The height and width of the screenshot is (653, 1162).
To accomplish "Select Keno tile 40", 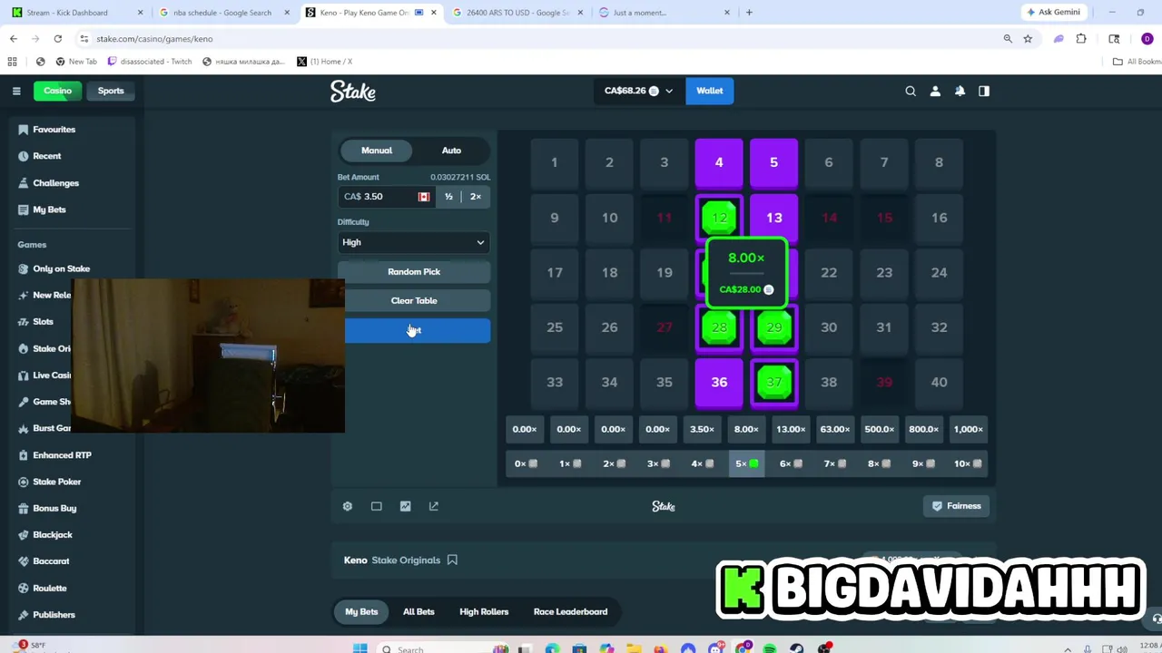I will pyautogui.click(x=939, y=382).
